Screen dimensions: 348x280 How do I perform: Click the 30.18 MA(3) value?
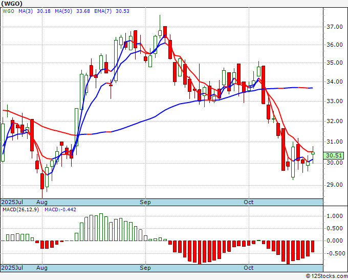point(43,11)
